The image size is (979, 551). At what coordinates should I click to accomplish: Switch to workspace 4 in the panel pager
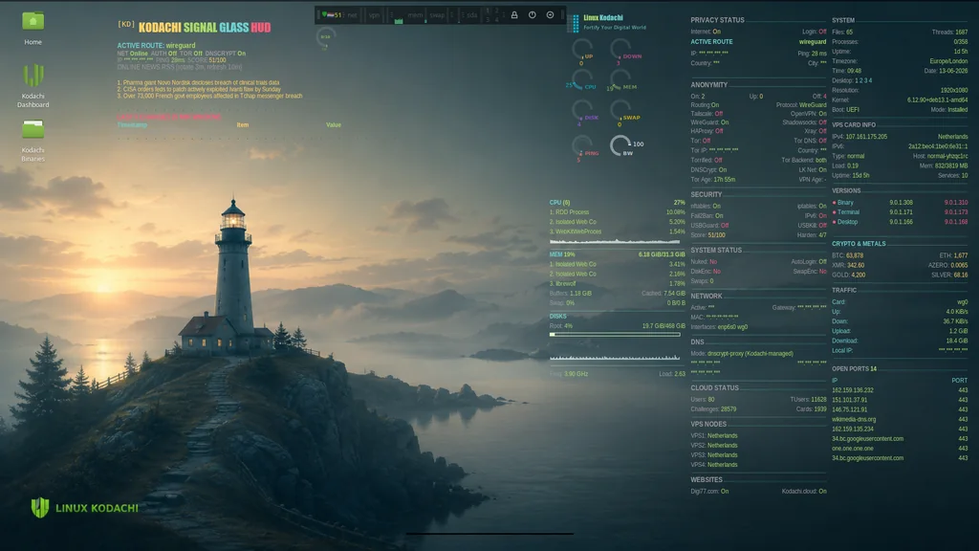tap(497, 19)
